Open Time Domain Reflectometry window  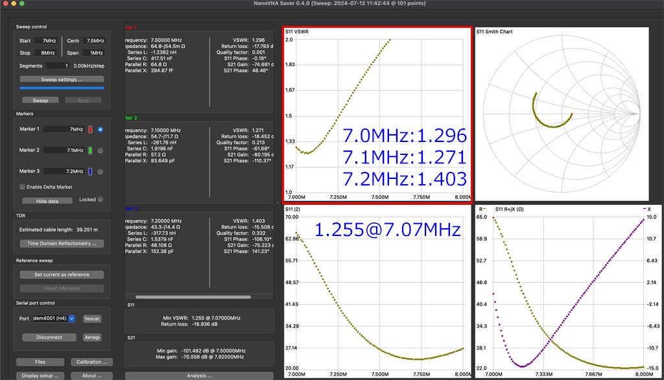point(62,244)
